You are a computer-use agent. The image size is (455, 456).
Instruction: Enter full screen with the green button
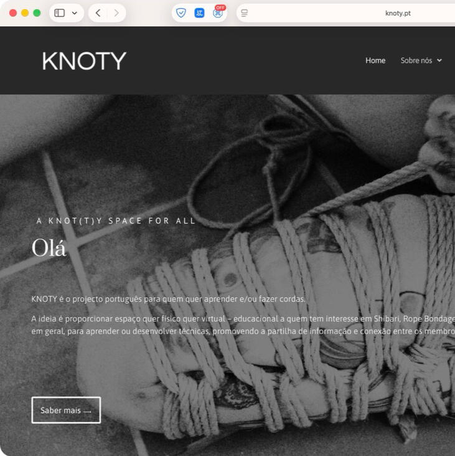(37, 13)
